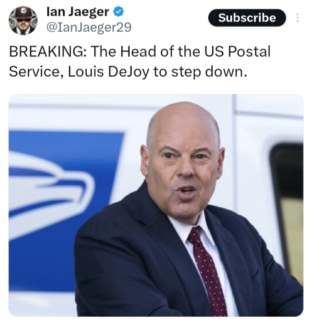This screenshot has width=312, height=325.
Task: Select the word BREAKING in the tweet
Action: coord(47,51)
